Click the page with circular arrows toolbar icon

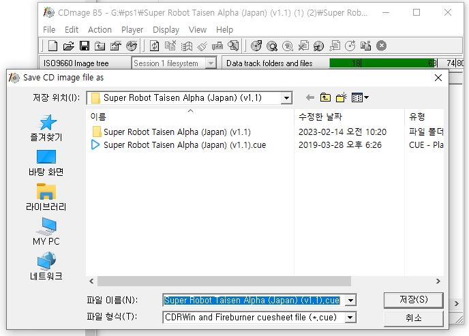click(x=154, y=46)
